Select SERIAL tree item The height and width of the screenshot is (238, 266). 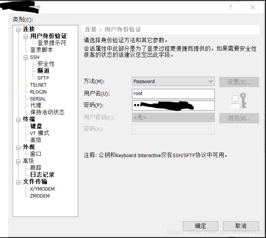pos(38,99)
